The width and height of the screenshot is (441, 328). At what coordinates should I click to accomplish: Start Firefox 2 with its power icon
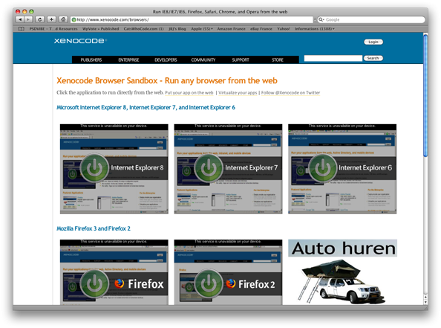(x=209, y=283)
